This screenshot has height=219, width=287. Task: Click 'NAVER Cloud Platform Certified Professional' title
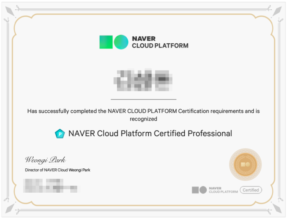tap(150, 133)
